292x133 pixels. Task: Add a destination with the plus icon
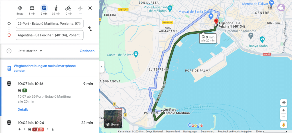point(9,51)
